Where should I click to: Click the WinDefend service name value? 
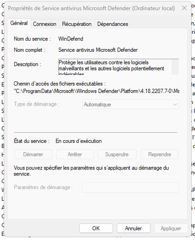click(x=71, y=39)
